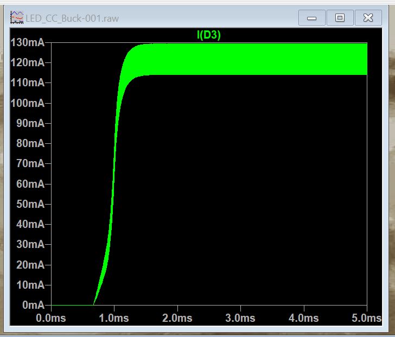This screenshot has width=395, height=337.
Task: Click the waveform window icon beside the LED_CC_Buck-001.raw title
Action: click(17, 17)
